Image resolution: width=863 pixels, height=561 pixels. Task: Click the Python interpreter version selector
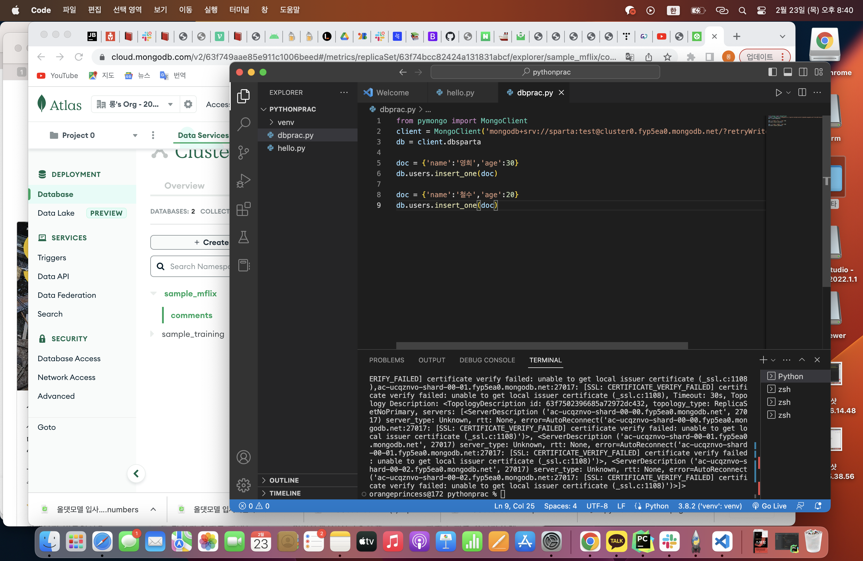[x=709, y=506]
